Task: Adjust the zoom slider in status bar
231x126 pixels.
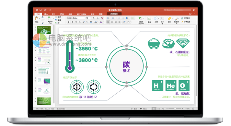Action: tap(175, 109)
